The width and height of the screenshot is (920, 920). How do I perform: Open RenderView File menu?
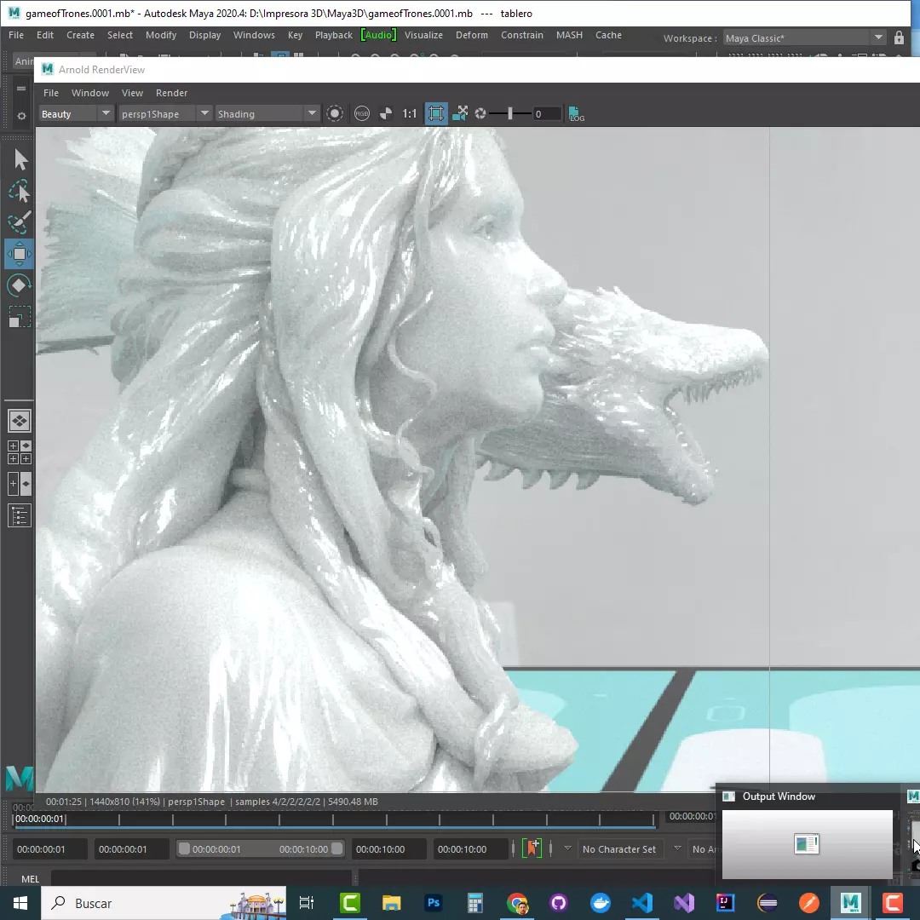tap(51, 93)
